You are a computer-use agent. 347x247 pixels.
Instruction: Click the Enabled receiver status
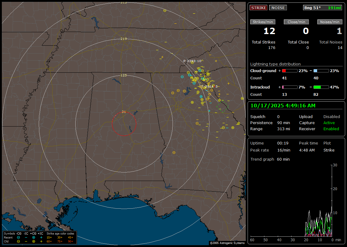(331, 129)
